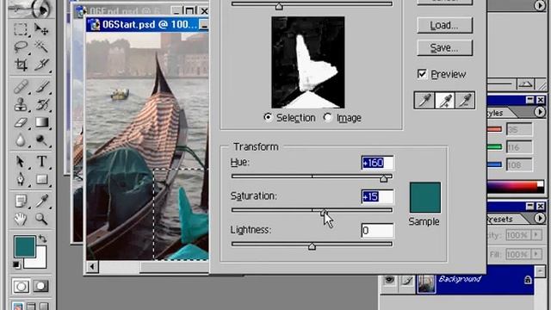Viewport: 551px width, 310px height.
Task: Click the color ramp bar
Action: [516, 187]
